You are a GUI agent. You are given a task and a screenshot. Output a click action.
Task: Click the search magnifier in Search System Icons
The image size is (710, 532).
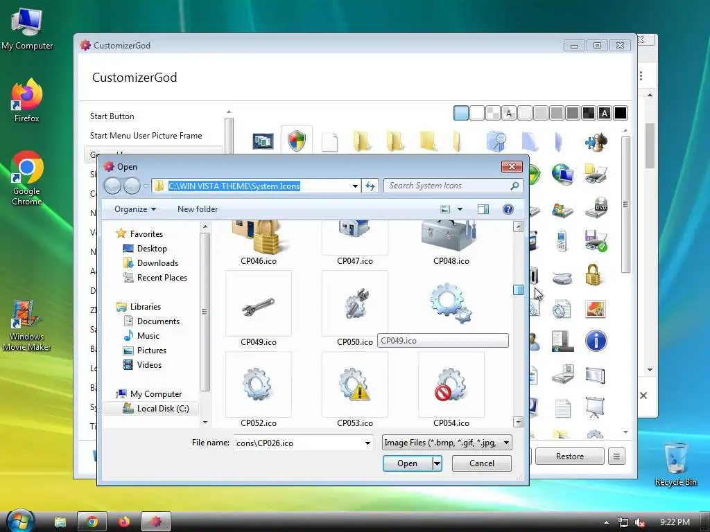[x=514, y=186]
